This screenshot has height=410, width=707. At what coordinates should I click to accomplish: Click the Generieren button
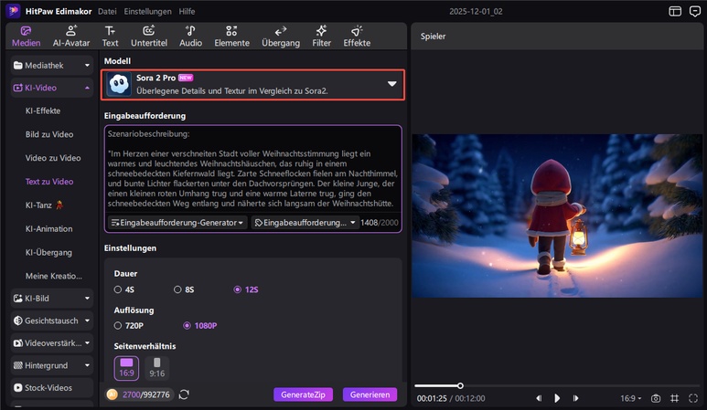click(x=370, y=394)
